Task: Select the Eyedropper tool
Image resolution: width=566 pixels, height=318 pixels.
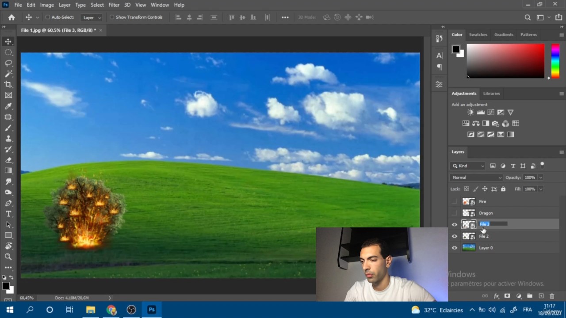Action: (8, 106)
